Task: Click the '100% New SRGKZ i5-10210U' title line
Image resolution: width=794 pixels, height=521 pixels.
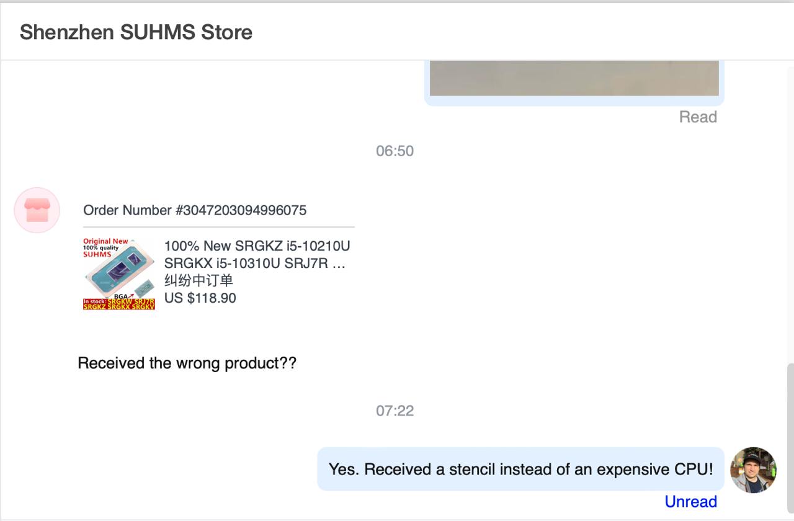Action: point(257,246)
